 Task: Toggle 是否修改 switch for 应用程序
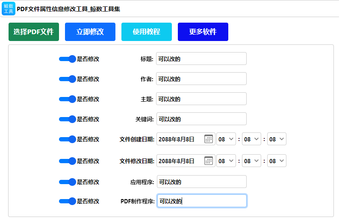68,182
